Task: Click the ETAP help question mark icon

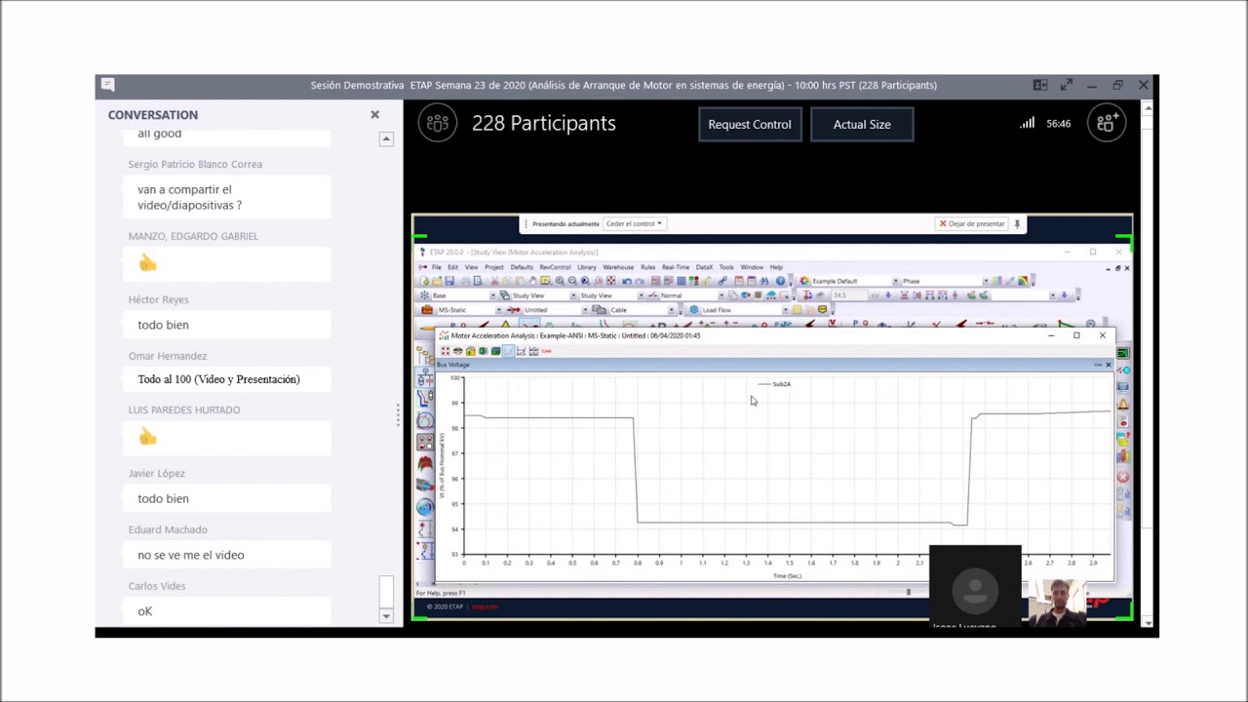Action: (x=780, y=281)
